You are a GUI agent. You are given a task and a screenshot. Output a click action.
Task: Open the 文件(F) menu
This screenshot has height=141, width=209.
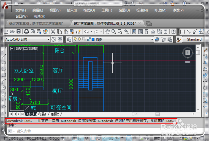[x=21, y=10]
